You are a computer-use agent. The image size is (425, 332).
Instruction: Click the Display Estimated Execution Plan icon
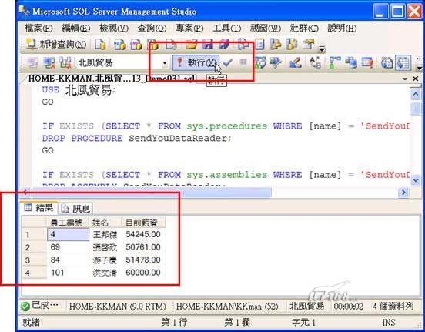click(x=260, y=62)
